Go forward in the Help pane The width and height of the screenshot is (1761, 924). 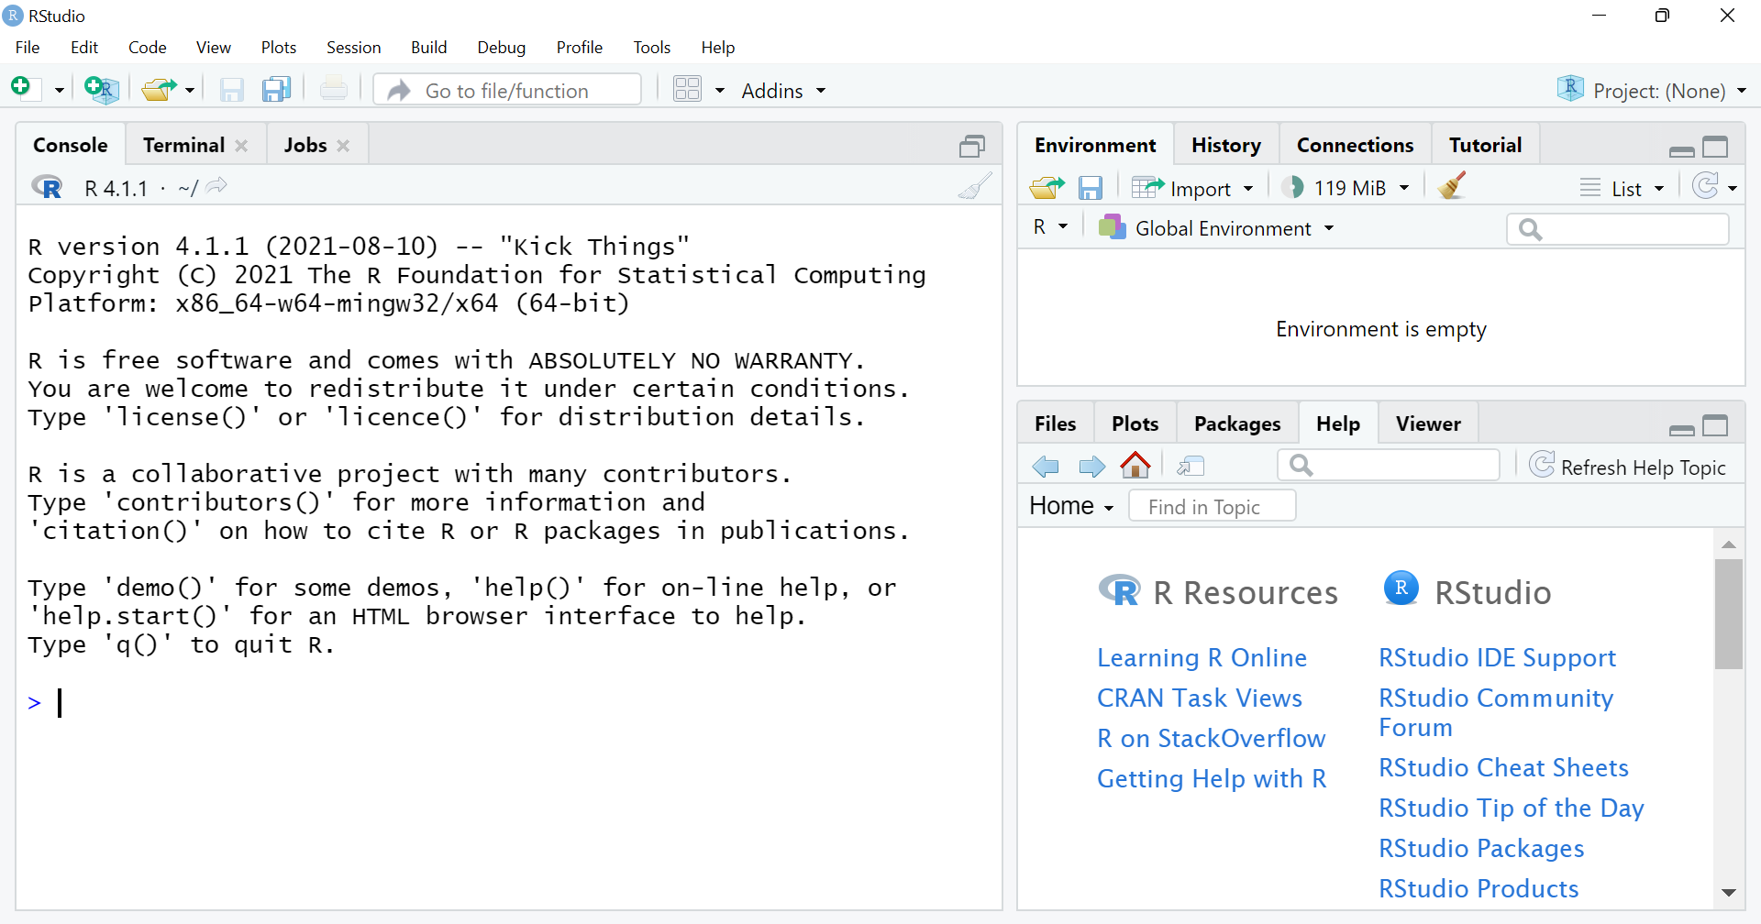(1091, 467)
